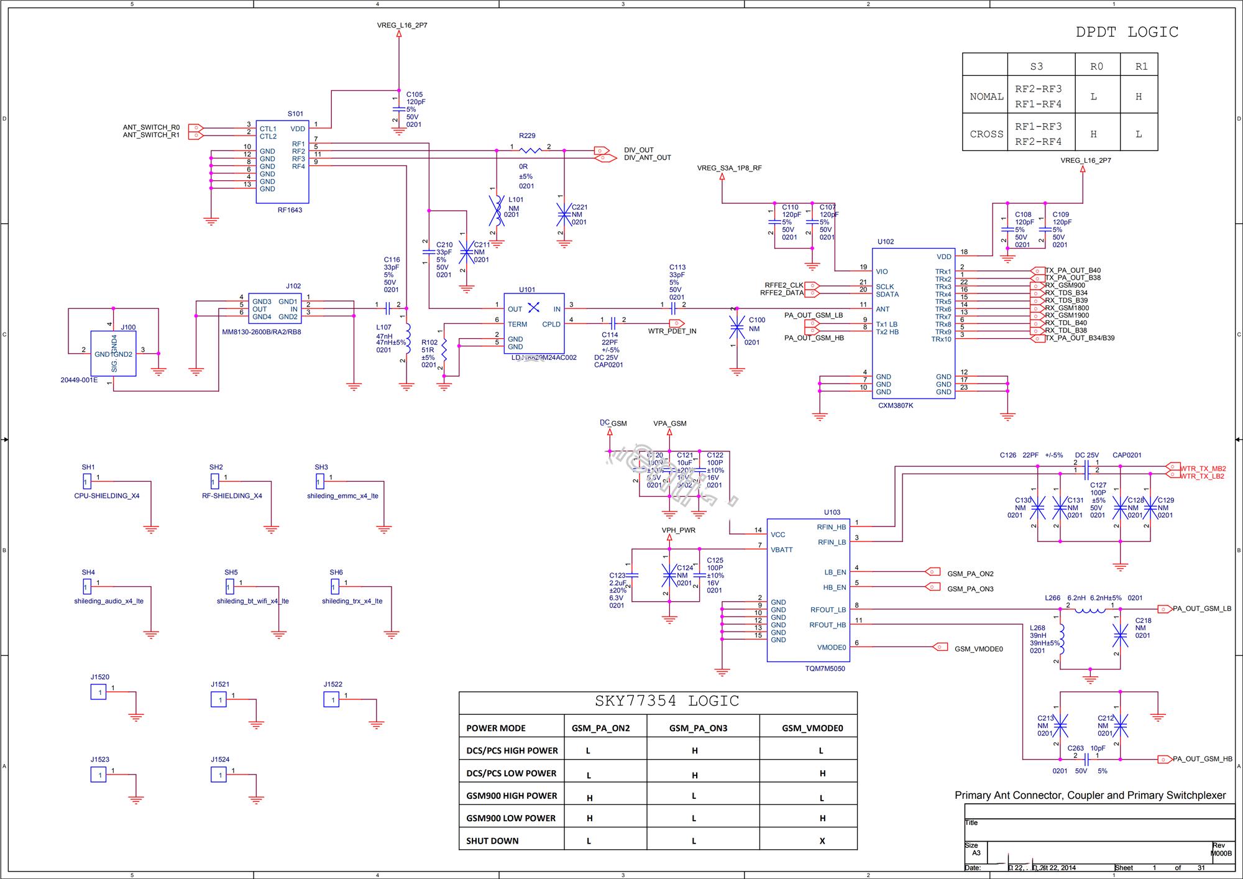
Task: Click the DIV_ANT_OUT port symbol
Action: tap(605, 159)
